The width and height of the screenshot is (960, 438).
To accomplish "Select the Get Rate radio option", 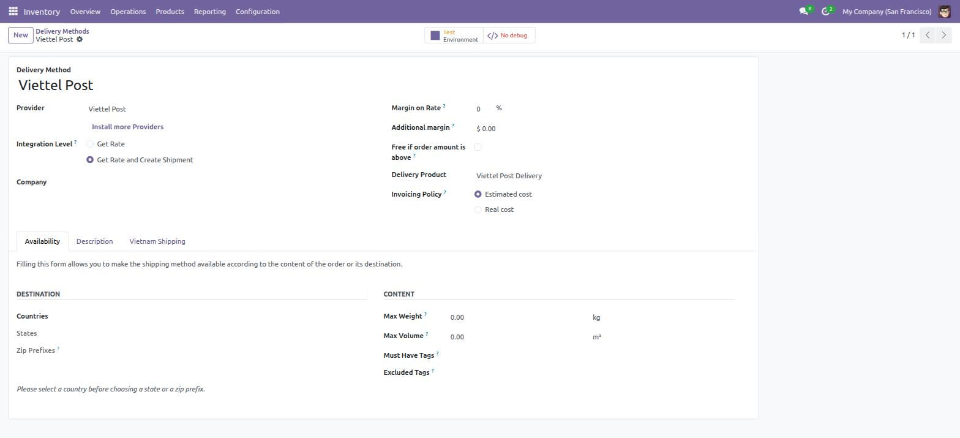I will 90,144.
